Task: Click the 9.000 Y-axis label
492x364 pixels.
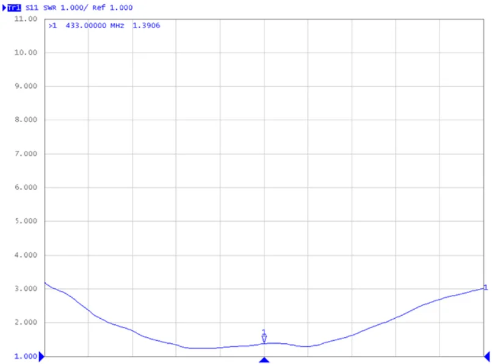Action: point(26,86)
